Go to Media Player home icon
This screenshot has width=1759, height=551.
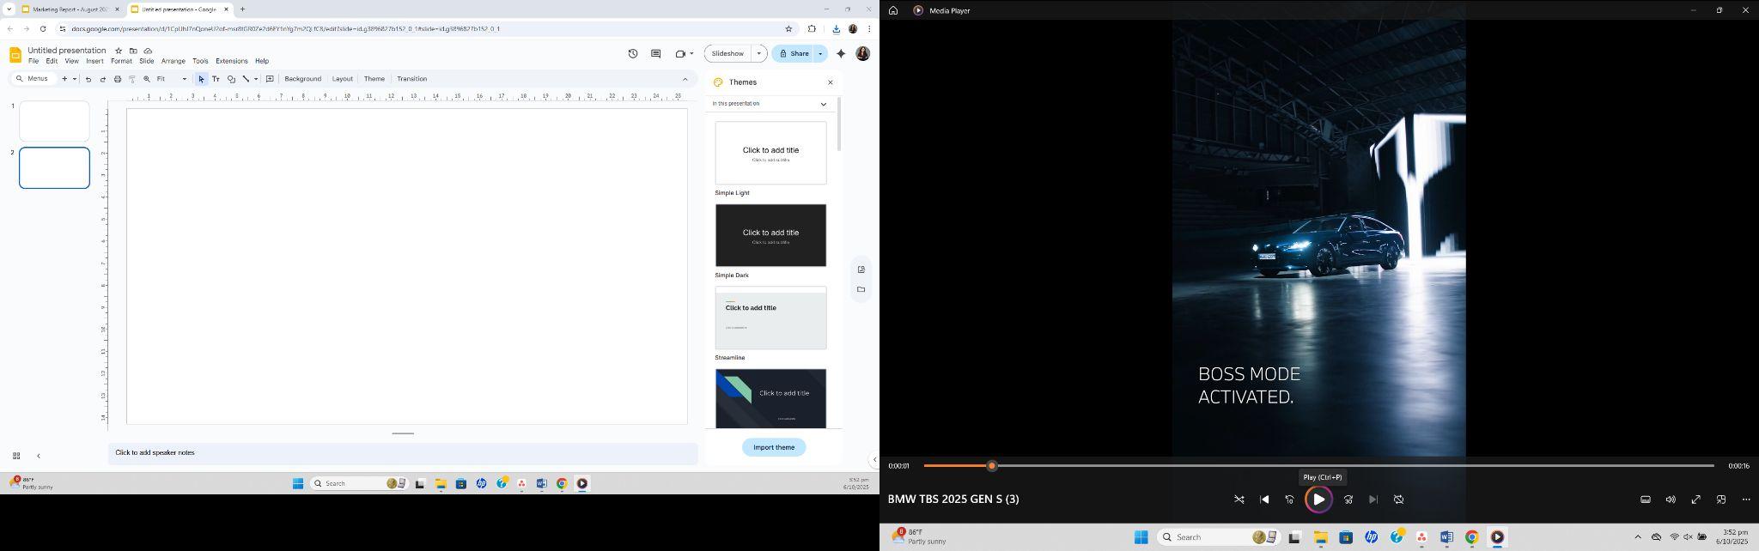click(x=893, y=10)
